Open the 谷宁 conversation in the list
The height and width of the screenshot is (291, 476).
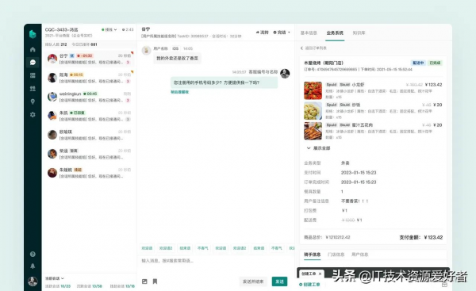[x=89, y=59]
